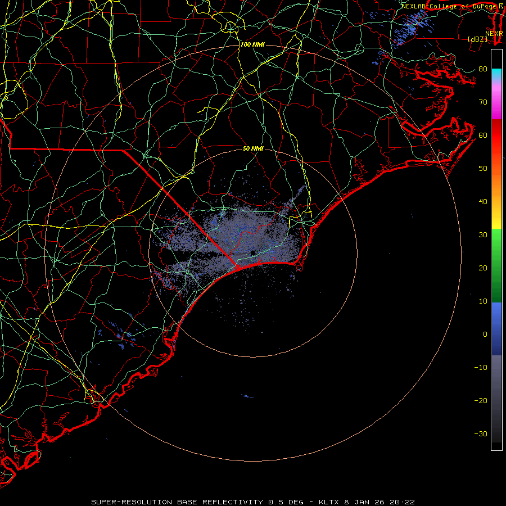Click the 20 value on the dBZ scale
This screenshot has width=506, height=506.
[x=483, y=268]
